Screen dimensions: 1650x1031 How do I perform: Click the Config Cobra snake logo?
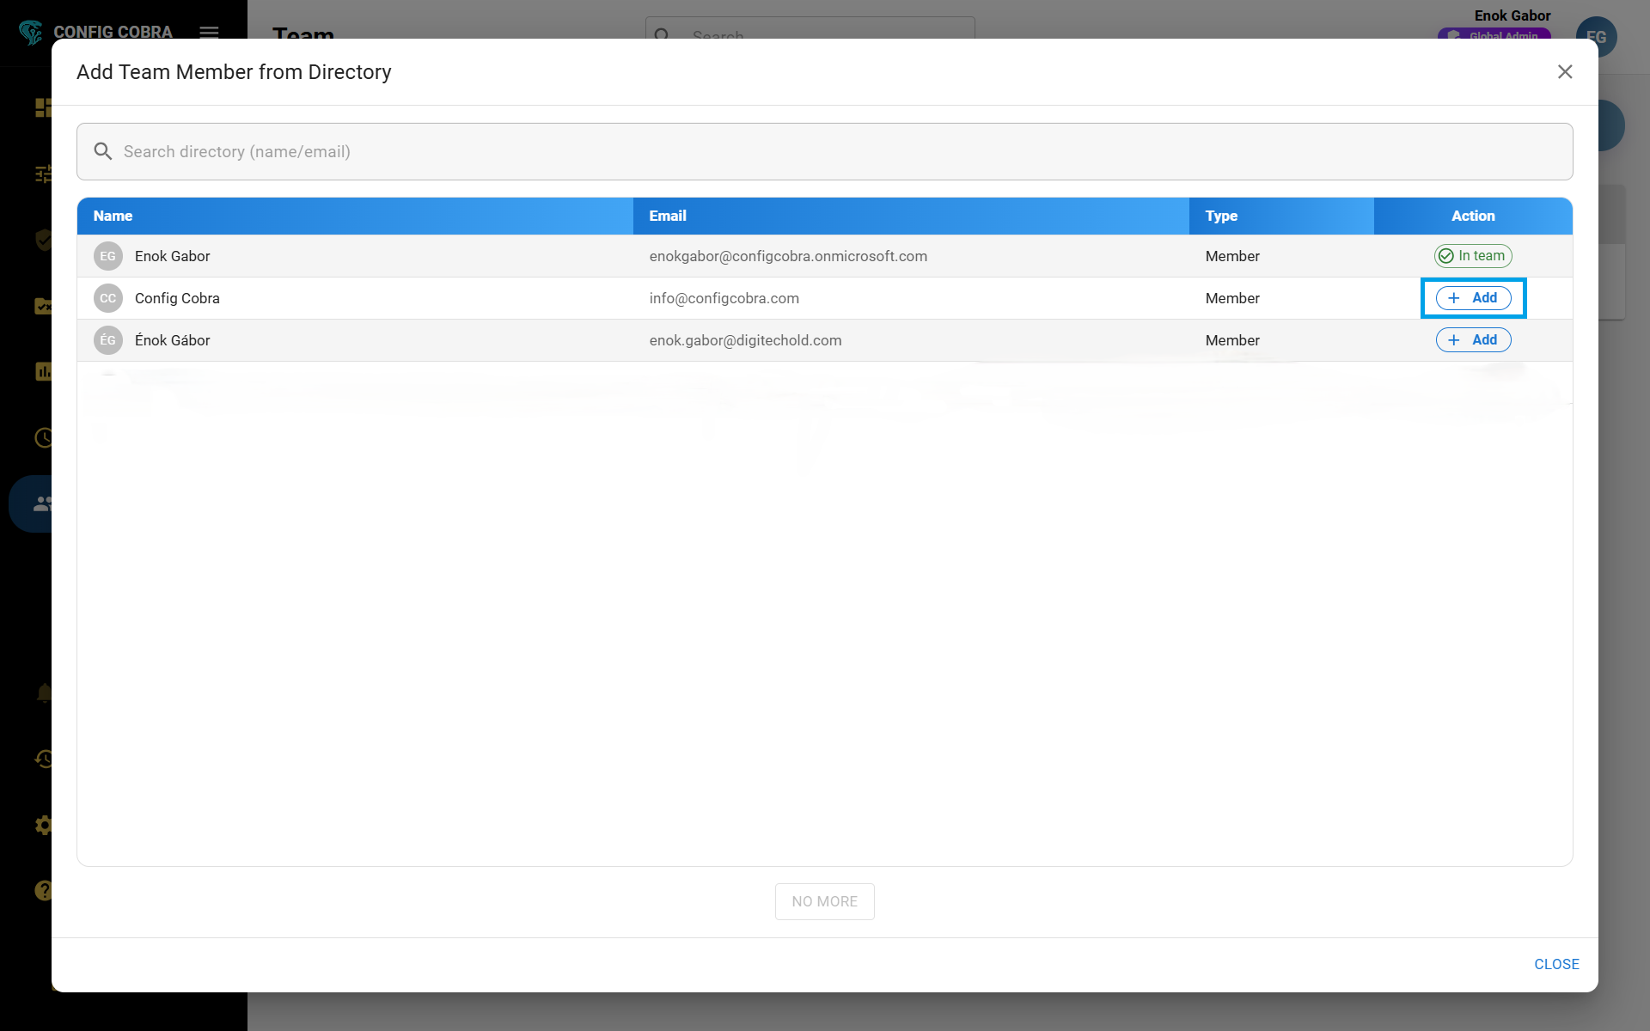click(x=31, y=32)
